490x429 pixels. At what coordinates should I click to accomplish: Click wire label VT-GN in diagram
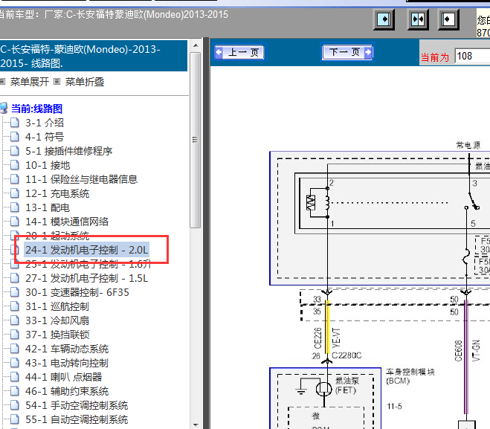(x=476, y=351)
